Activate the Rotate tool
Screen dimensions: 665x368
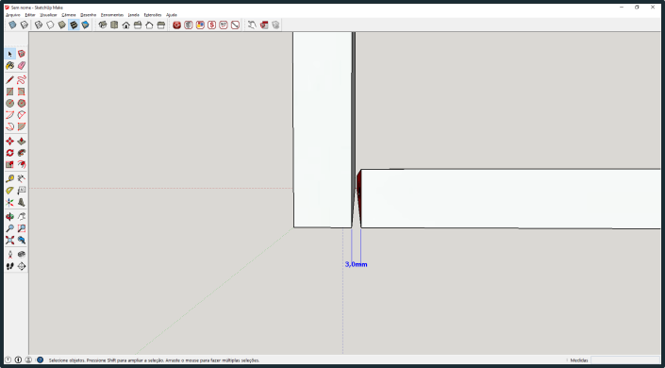tap(9, 153)
